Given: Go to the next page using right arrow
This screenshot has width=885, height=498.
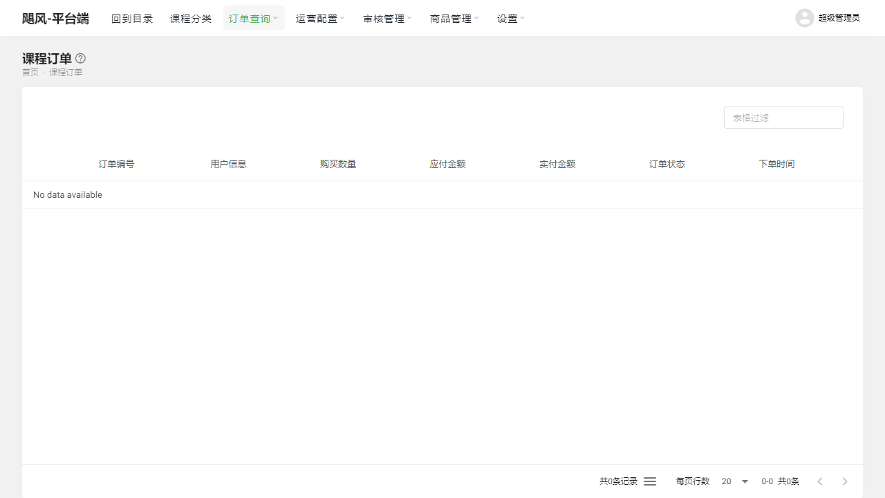Looking at the screenshot, I should pos(844,481).
